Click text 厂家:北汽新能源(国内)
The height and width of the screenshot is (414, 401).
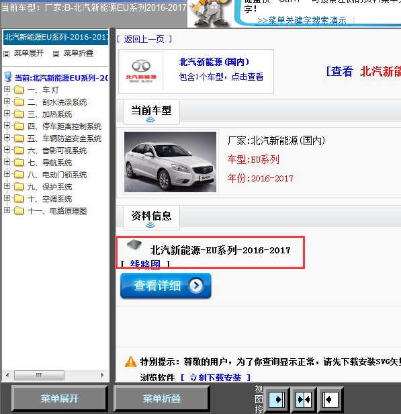(x=276, y=140)
